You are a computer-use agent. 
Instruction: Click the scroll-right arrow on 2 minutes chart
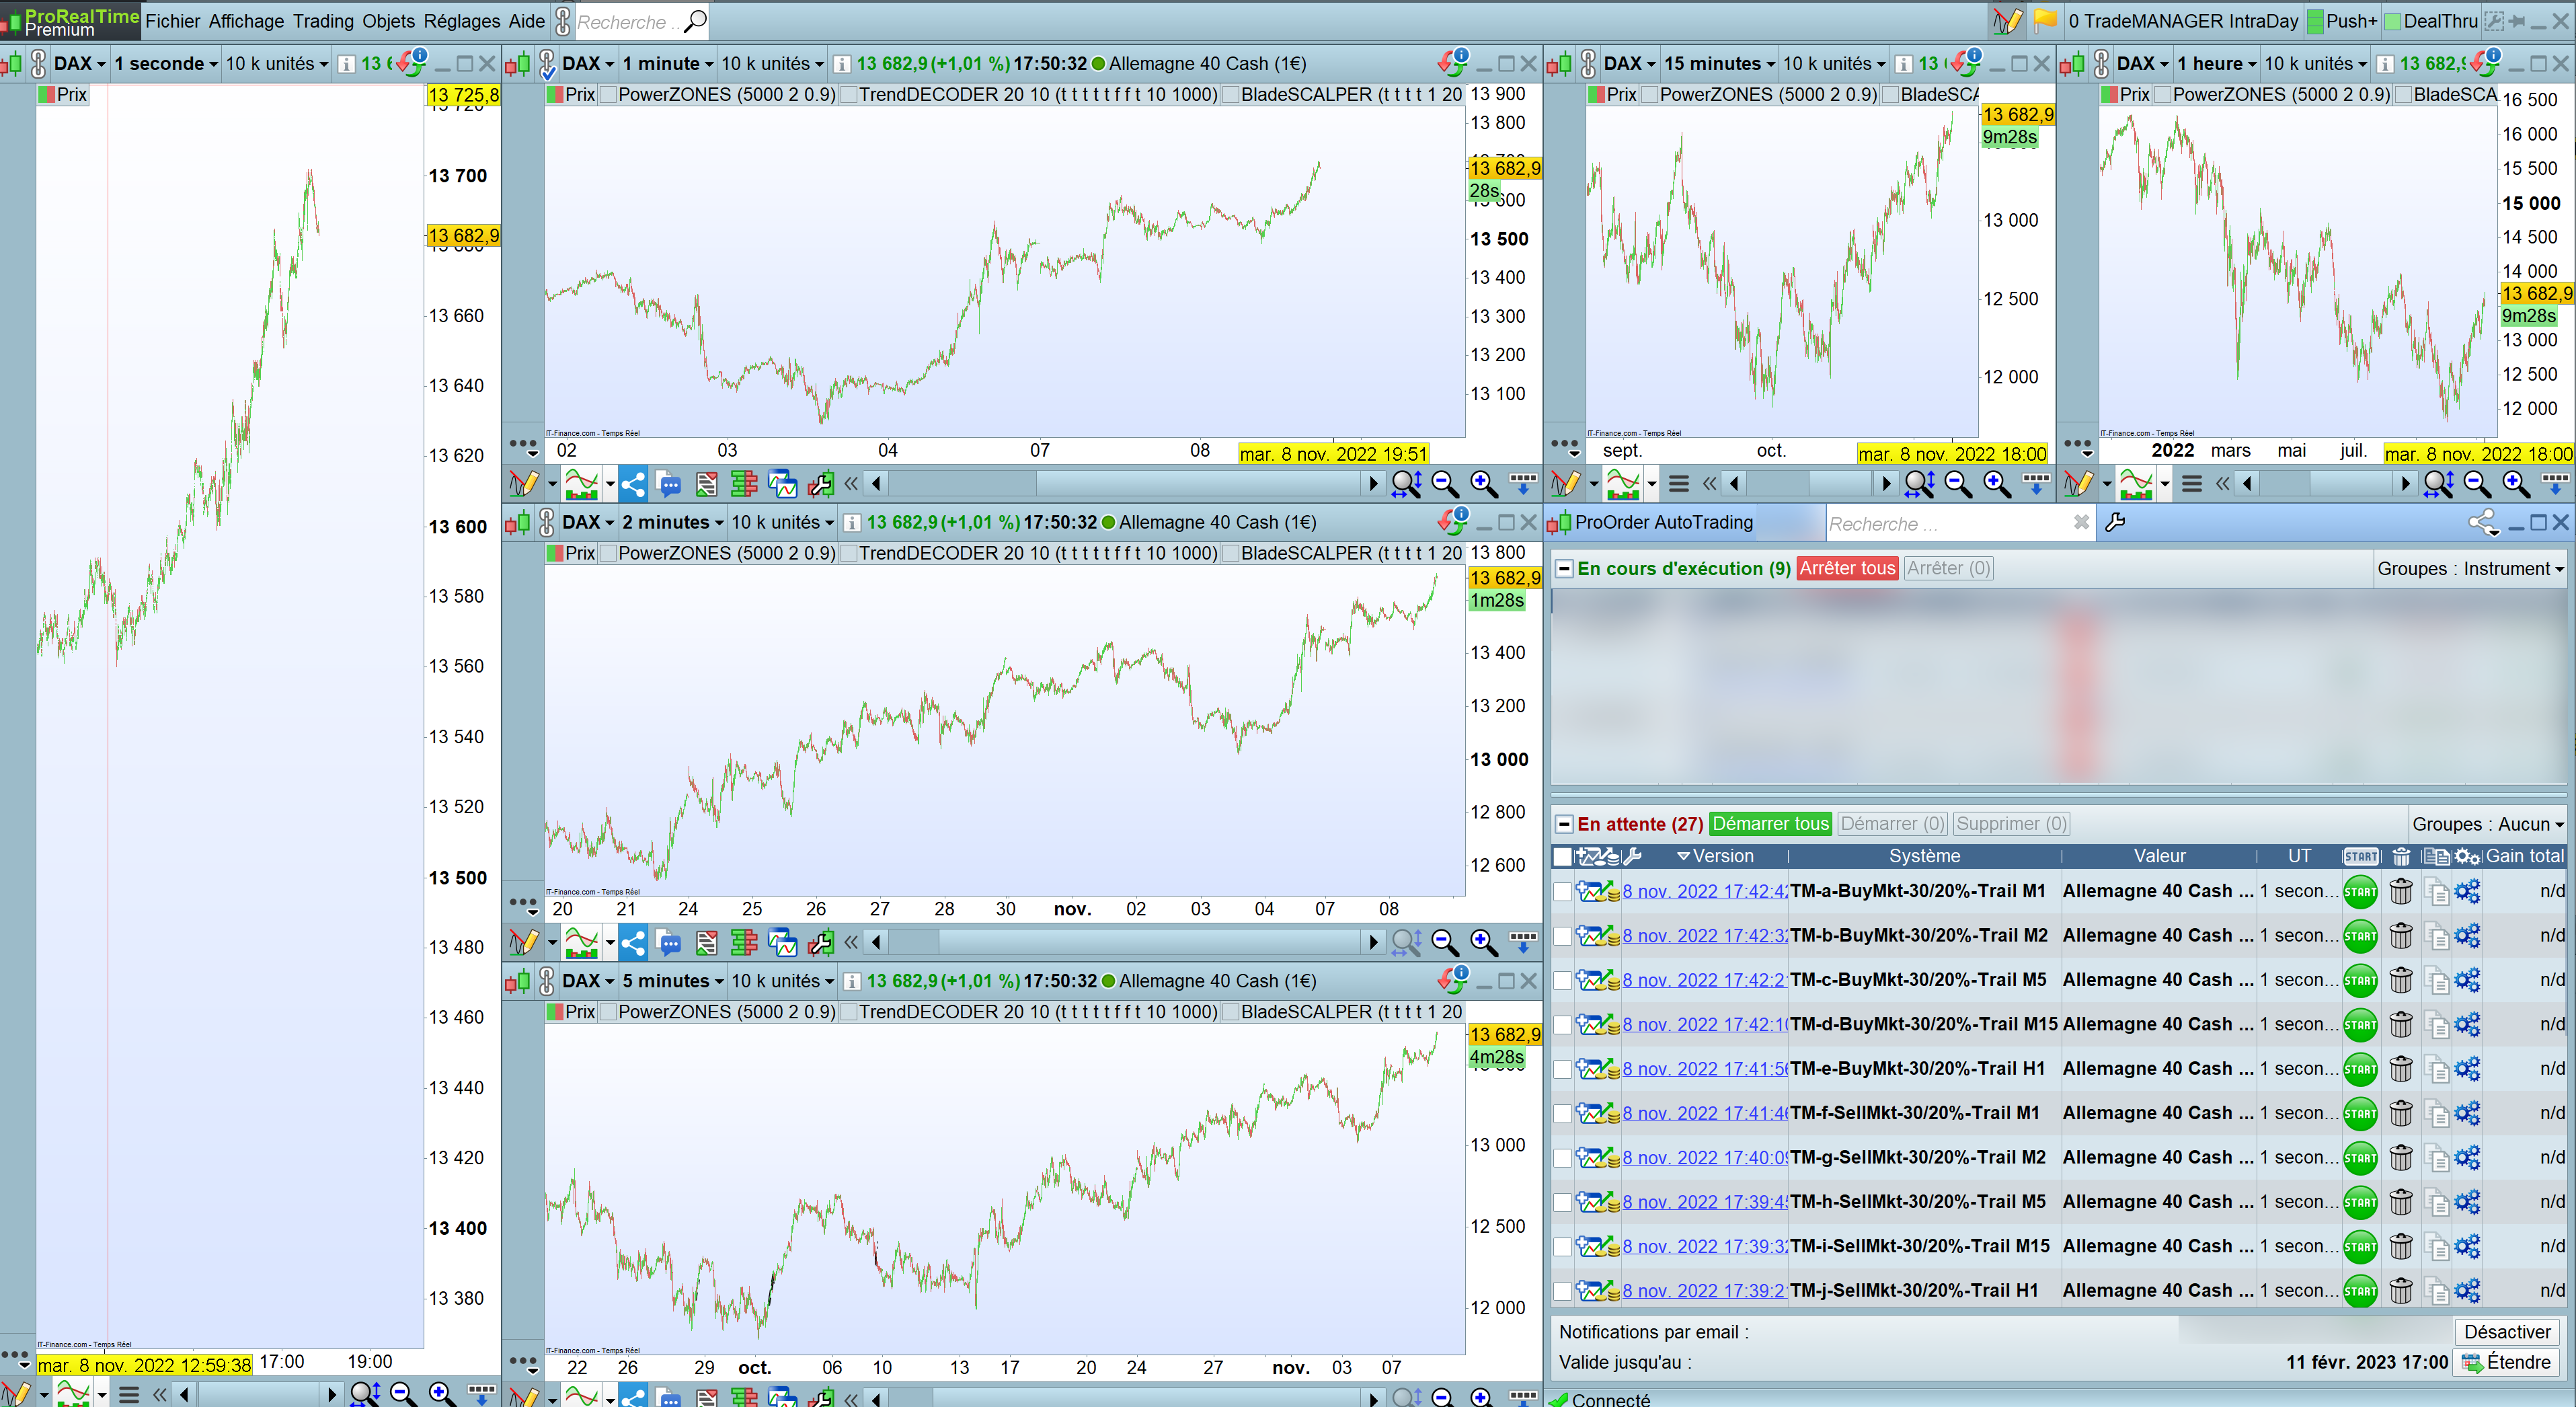coord(1373,943)
